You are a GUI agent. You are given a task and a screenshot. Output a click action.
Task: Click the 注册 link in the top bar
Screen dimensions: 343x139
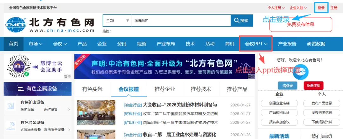(334, 8)
